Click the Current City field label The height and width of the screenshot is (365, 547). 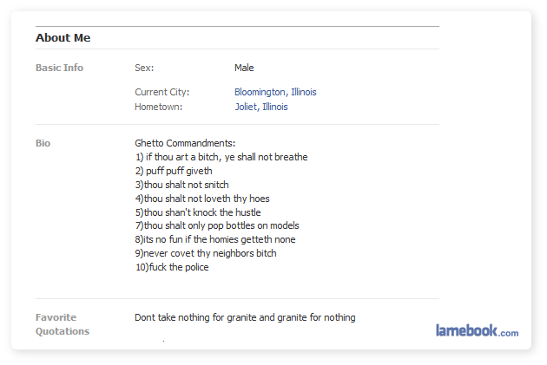point(161,92)
